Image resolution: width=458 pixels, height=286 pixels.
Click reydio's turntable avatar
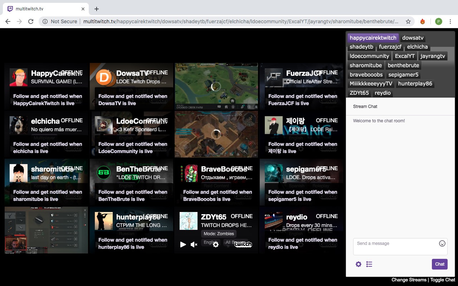coord(274,221)
